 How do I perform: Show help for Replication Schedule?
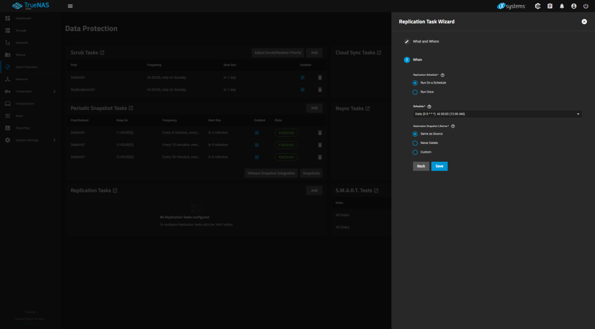tap(442, 75)
